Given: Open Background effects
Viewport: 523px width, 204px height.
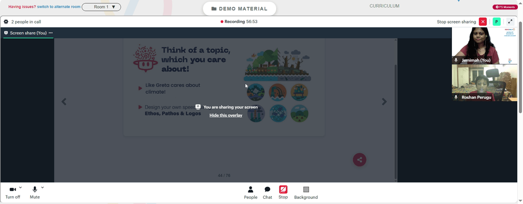Looking at the screenshot, I should [x=306, y=192].
